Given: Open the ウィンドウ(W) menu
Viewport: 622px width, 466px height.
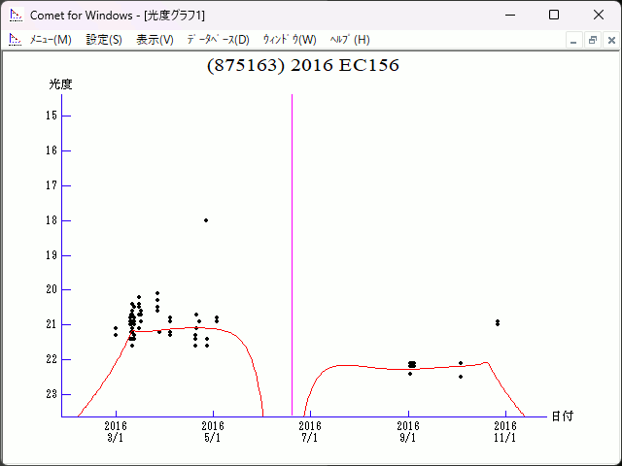Looking at the screenshot, I should click(290, 40).
